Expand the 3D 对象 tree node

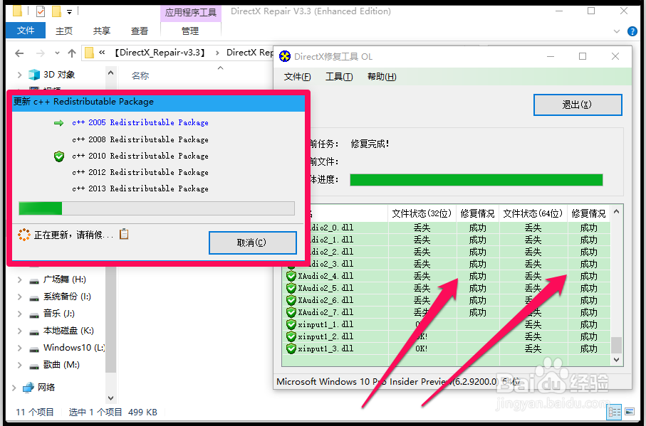[19, 75]
